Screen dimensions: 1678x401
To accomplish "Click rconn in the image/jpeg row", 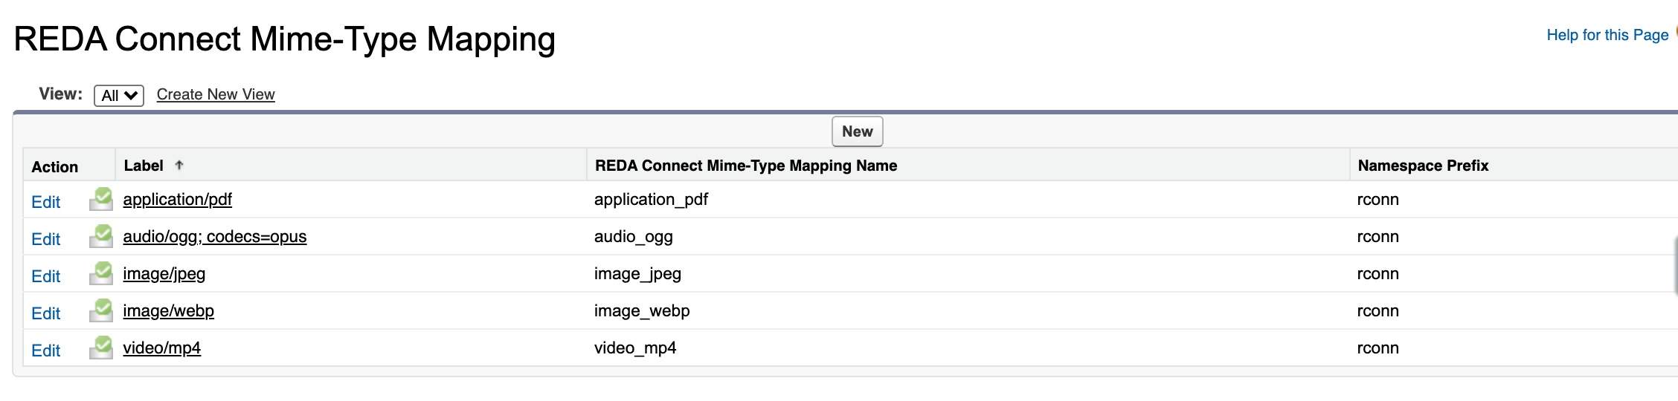I will [x=1378, y=273].
